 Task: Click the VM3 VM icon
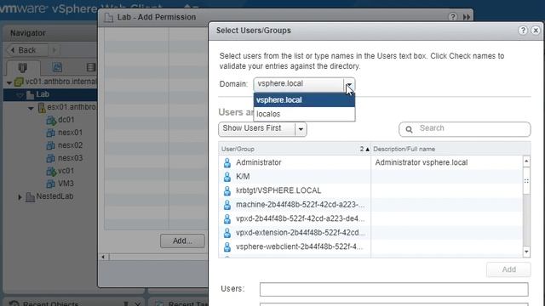click(51, 184)
